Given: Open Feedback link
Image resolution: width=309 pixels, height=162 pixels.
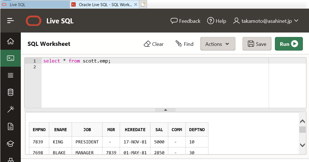Looking at the screenshot, I should [x=186, y=21].
